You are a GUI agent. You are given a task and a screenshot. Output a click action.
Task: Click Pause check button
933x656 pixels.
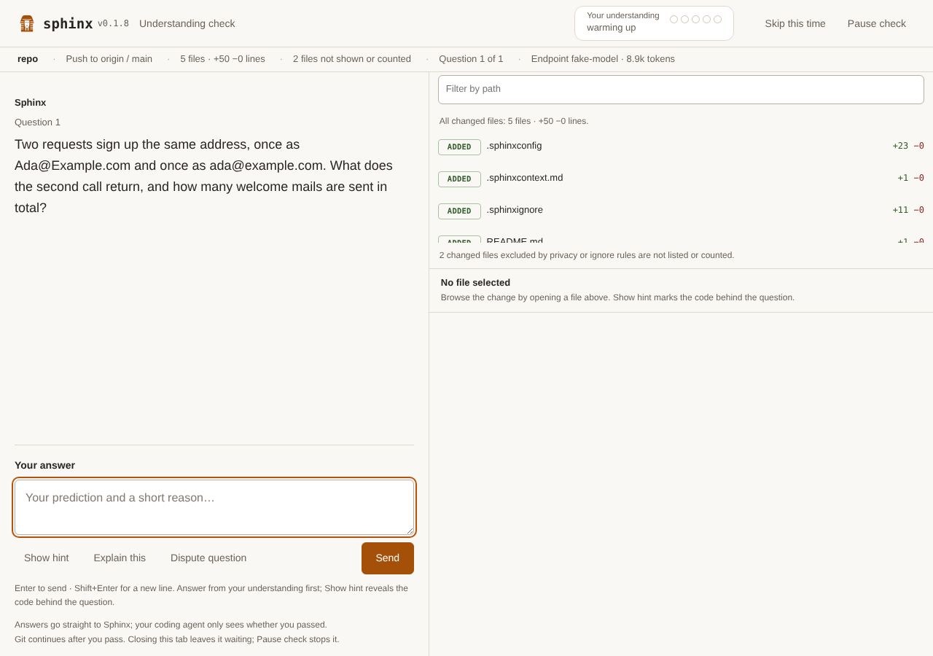[x=877, y=23]
